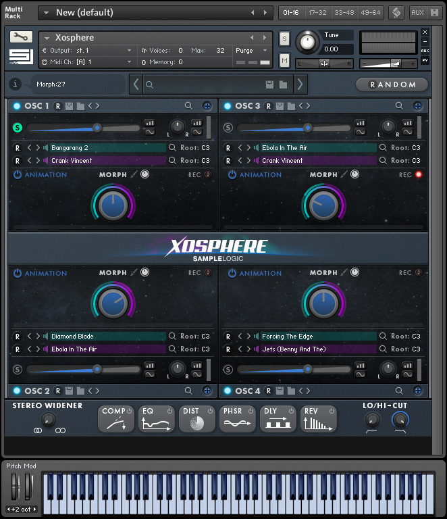
Task: Randomize Diamond Blade sample with R button
Action: point(17,337)
